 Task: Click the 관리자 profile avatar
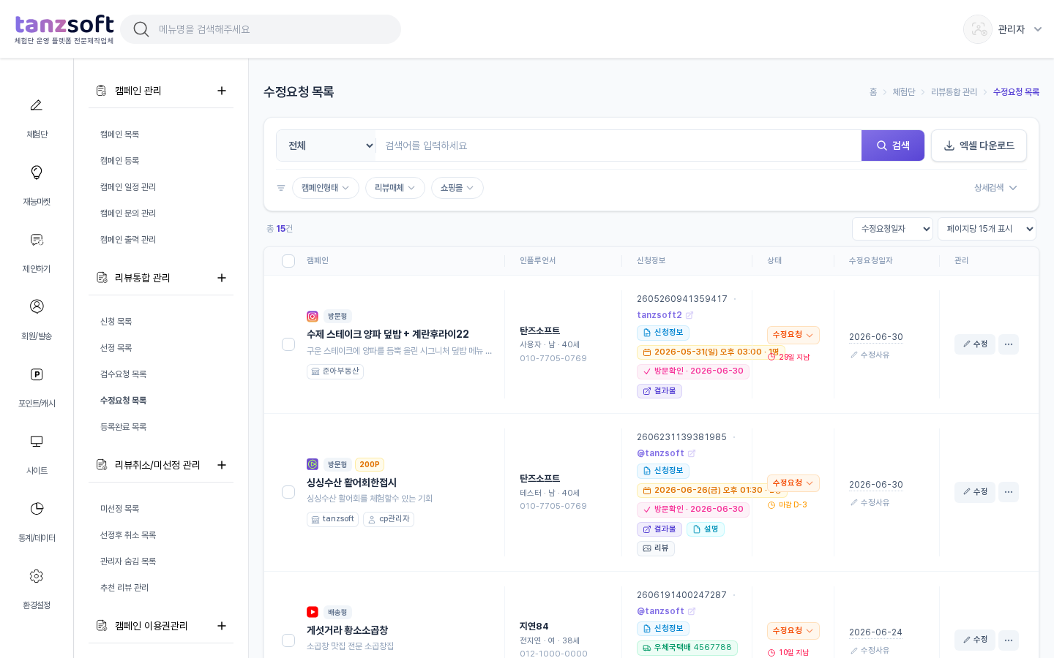tap(978, 29)
